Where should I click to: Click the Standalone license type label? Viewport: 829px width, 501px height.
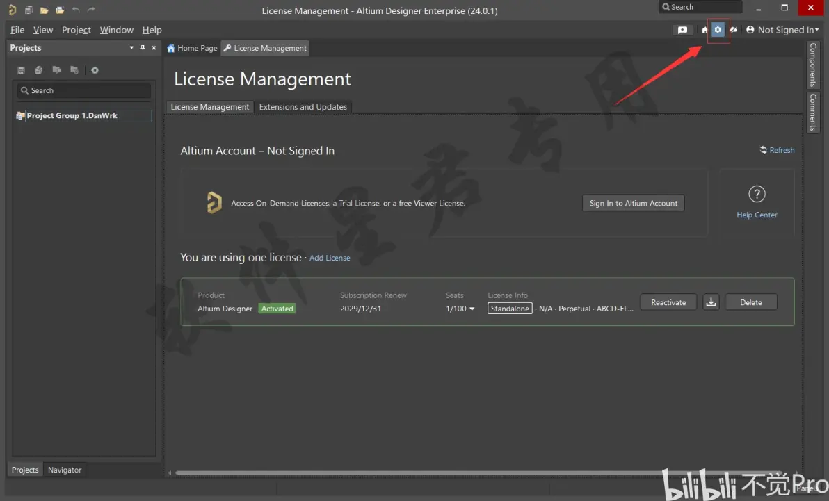510,309
